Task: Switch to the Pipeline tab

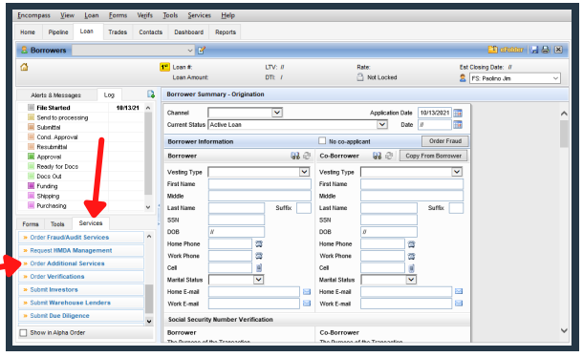Action: pyautogui.click(x=58, y=31)
